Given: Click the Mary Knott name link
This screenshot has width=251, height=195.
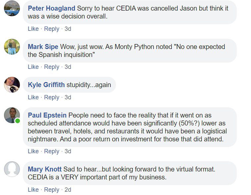Looking at the screenshot, I should tap(45, 169).
